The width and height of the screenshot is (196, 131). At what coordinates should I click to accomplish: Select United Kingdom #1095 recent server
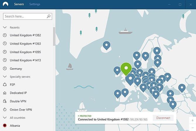[x=25, y=52]
